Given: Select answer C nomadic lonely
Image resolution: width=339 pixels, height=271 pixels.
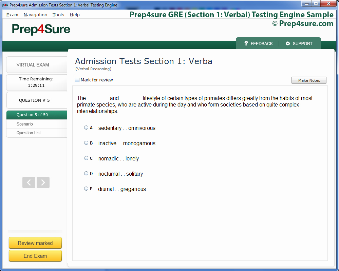Looking at the screenshot, I should coord(86,158).
